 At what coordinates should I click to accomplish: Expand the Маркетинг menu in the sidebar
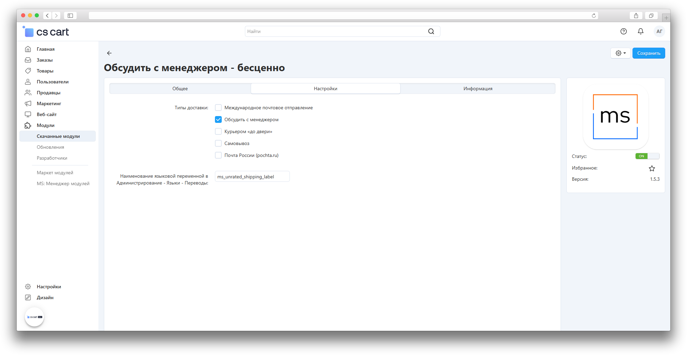pyautogui.click(x=49, y=103)
